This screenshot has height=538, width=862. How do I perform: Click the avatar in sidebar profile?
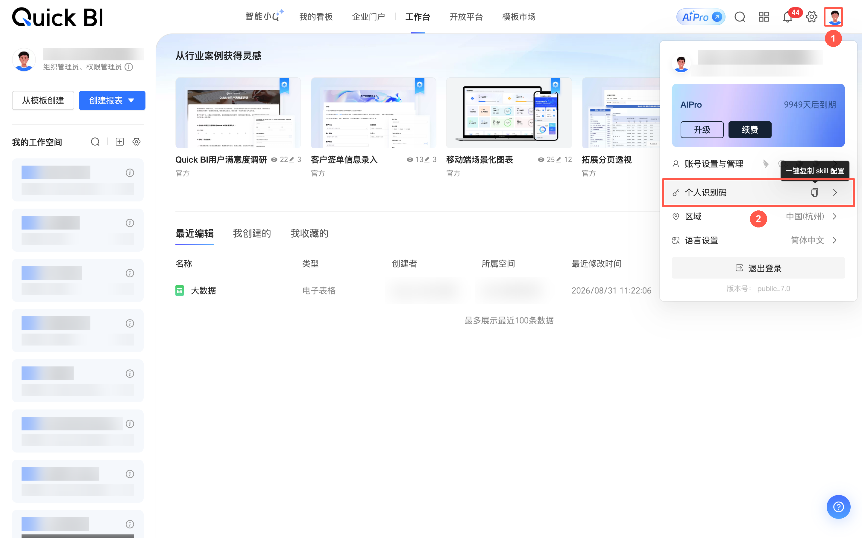click(x=24, y=59)
